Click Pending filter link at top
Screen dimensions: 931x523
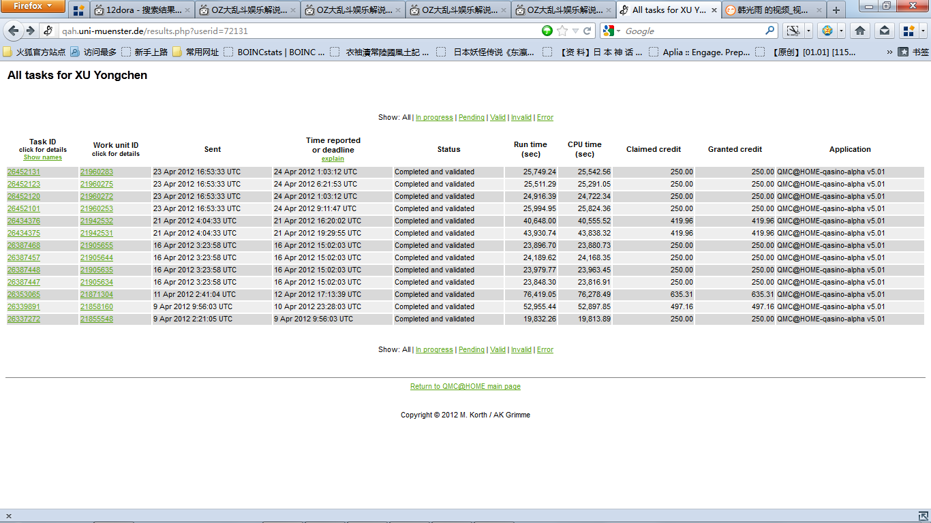pyautogui.click(x=472, y=117)
